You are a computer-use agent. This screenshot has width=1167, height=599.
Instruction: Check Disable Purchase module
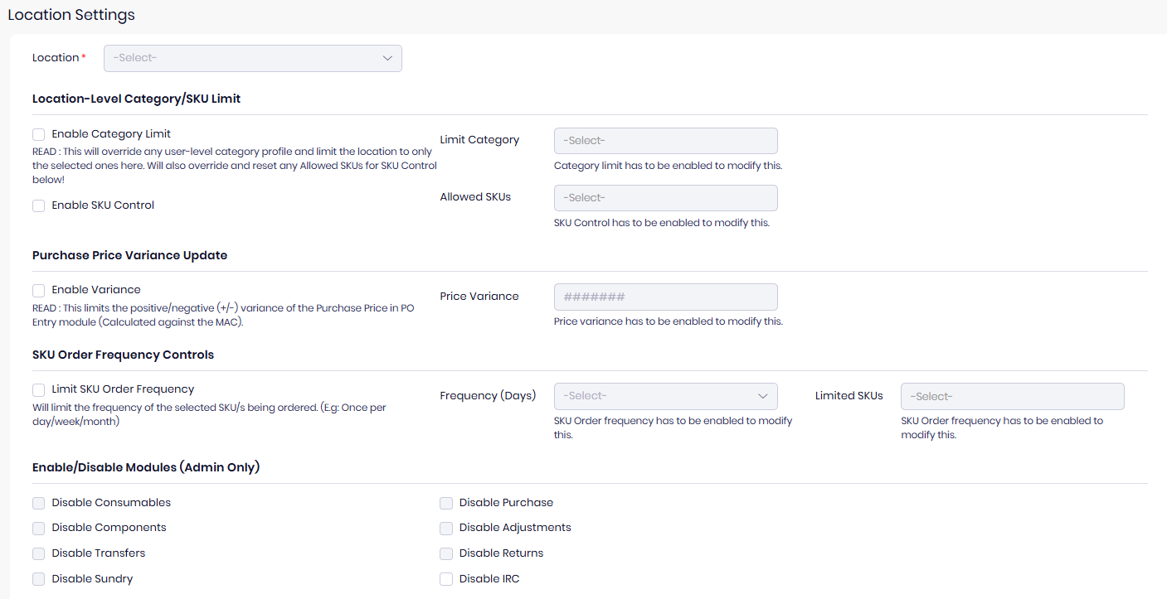coord(446,503)
